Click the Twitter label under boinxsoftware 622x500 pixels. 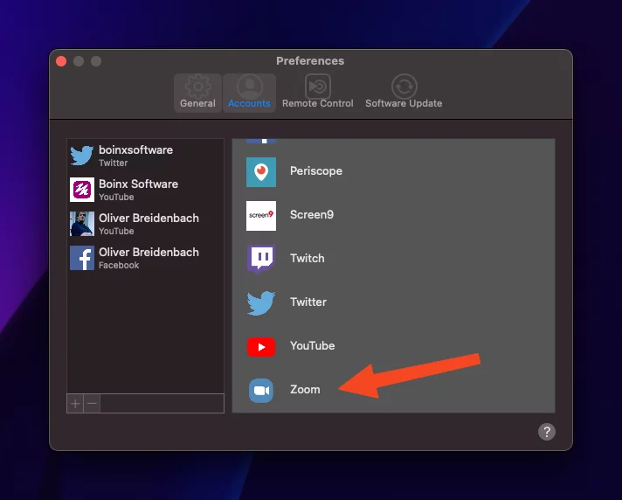[x=113, y=163]
